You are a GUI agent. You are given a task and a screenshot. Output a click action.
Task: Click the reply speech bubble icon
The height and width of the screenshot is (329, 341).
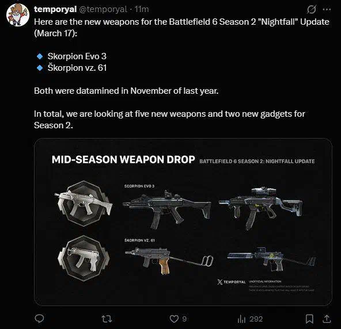[x=39, y=319]
